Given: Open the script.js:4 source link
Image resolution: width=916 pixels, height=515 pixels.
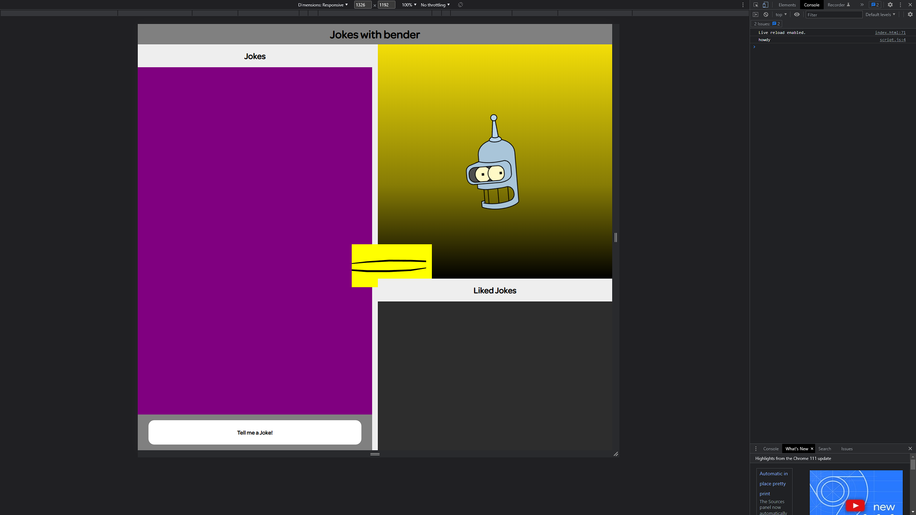Looking at the screenshot, I should coord(893,40).
